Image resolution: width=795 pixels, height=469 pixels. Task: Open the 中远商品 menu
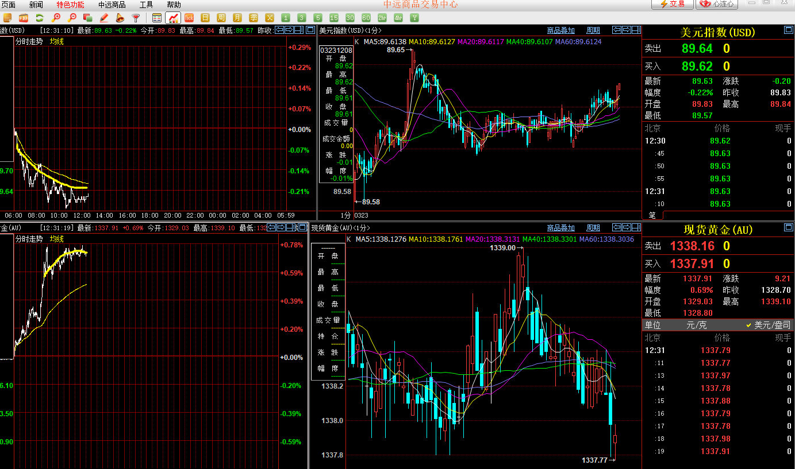click(x=112, y=5)
